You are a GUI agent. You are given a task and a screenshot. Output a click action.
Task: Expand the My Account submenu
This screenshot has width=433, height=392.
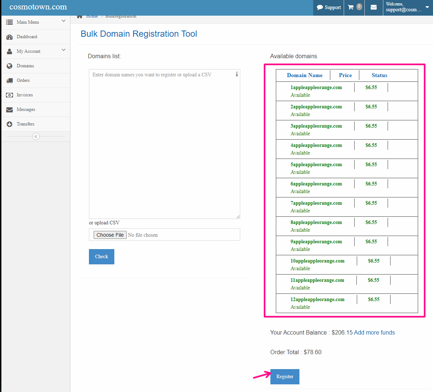tap(64, 50)
